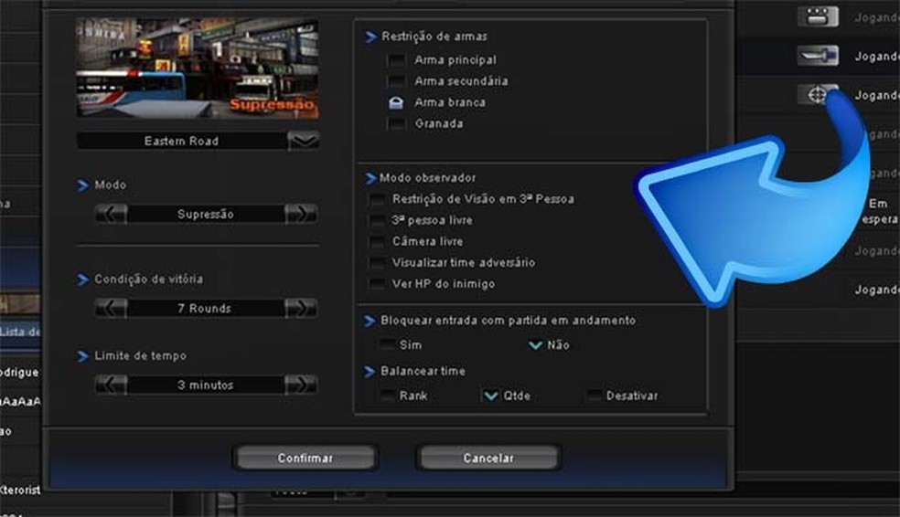Enable Visualizar time adversário option

[377, 262]
